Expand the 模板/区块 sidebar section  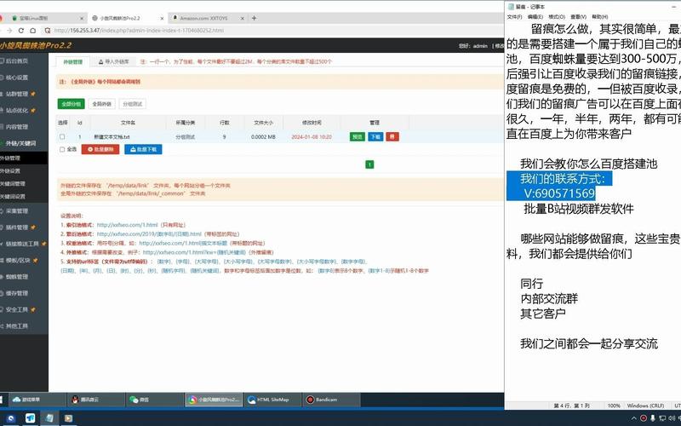18,261
